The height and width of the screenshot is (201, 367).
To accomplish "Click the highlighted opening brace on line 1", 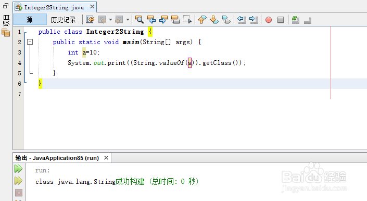I will pos(150,32).
